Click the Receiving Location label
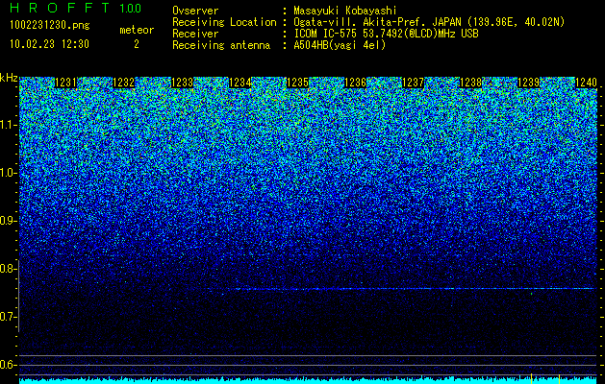This screenshot has width=605, height=384. 224,22
